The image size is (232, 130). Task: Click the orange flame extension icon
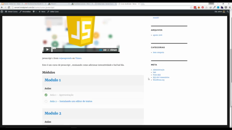point(199,7)
